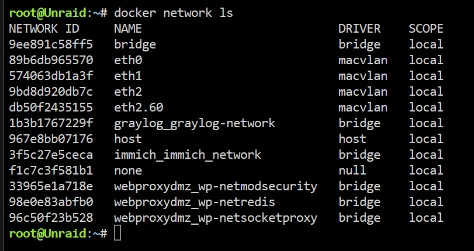Click network ID f1c7c3f581b1
Image resolution: width=474 pixels, height=251 pixels.
51,170
